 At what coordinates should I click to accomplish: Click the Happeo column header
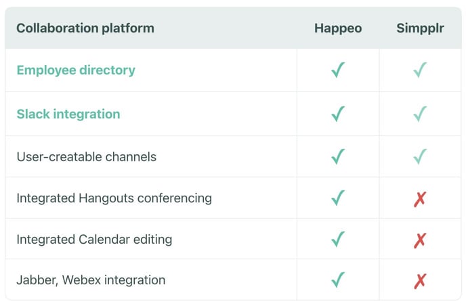(x=338, y=28)
